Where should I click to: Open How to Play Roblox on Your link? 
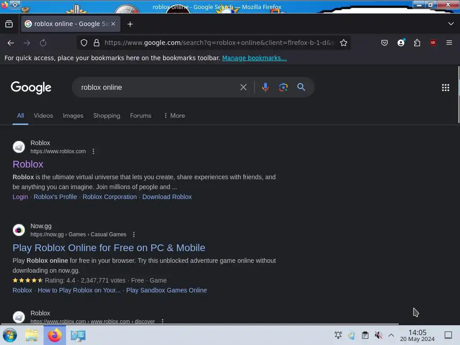coord(79,290)
